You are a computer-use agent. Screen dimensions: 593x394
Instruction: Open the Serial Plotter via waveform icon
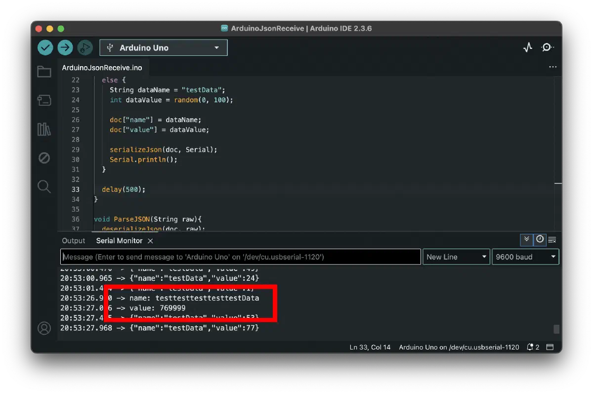coord(527,47)
